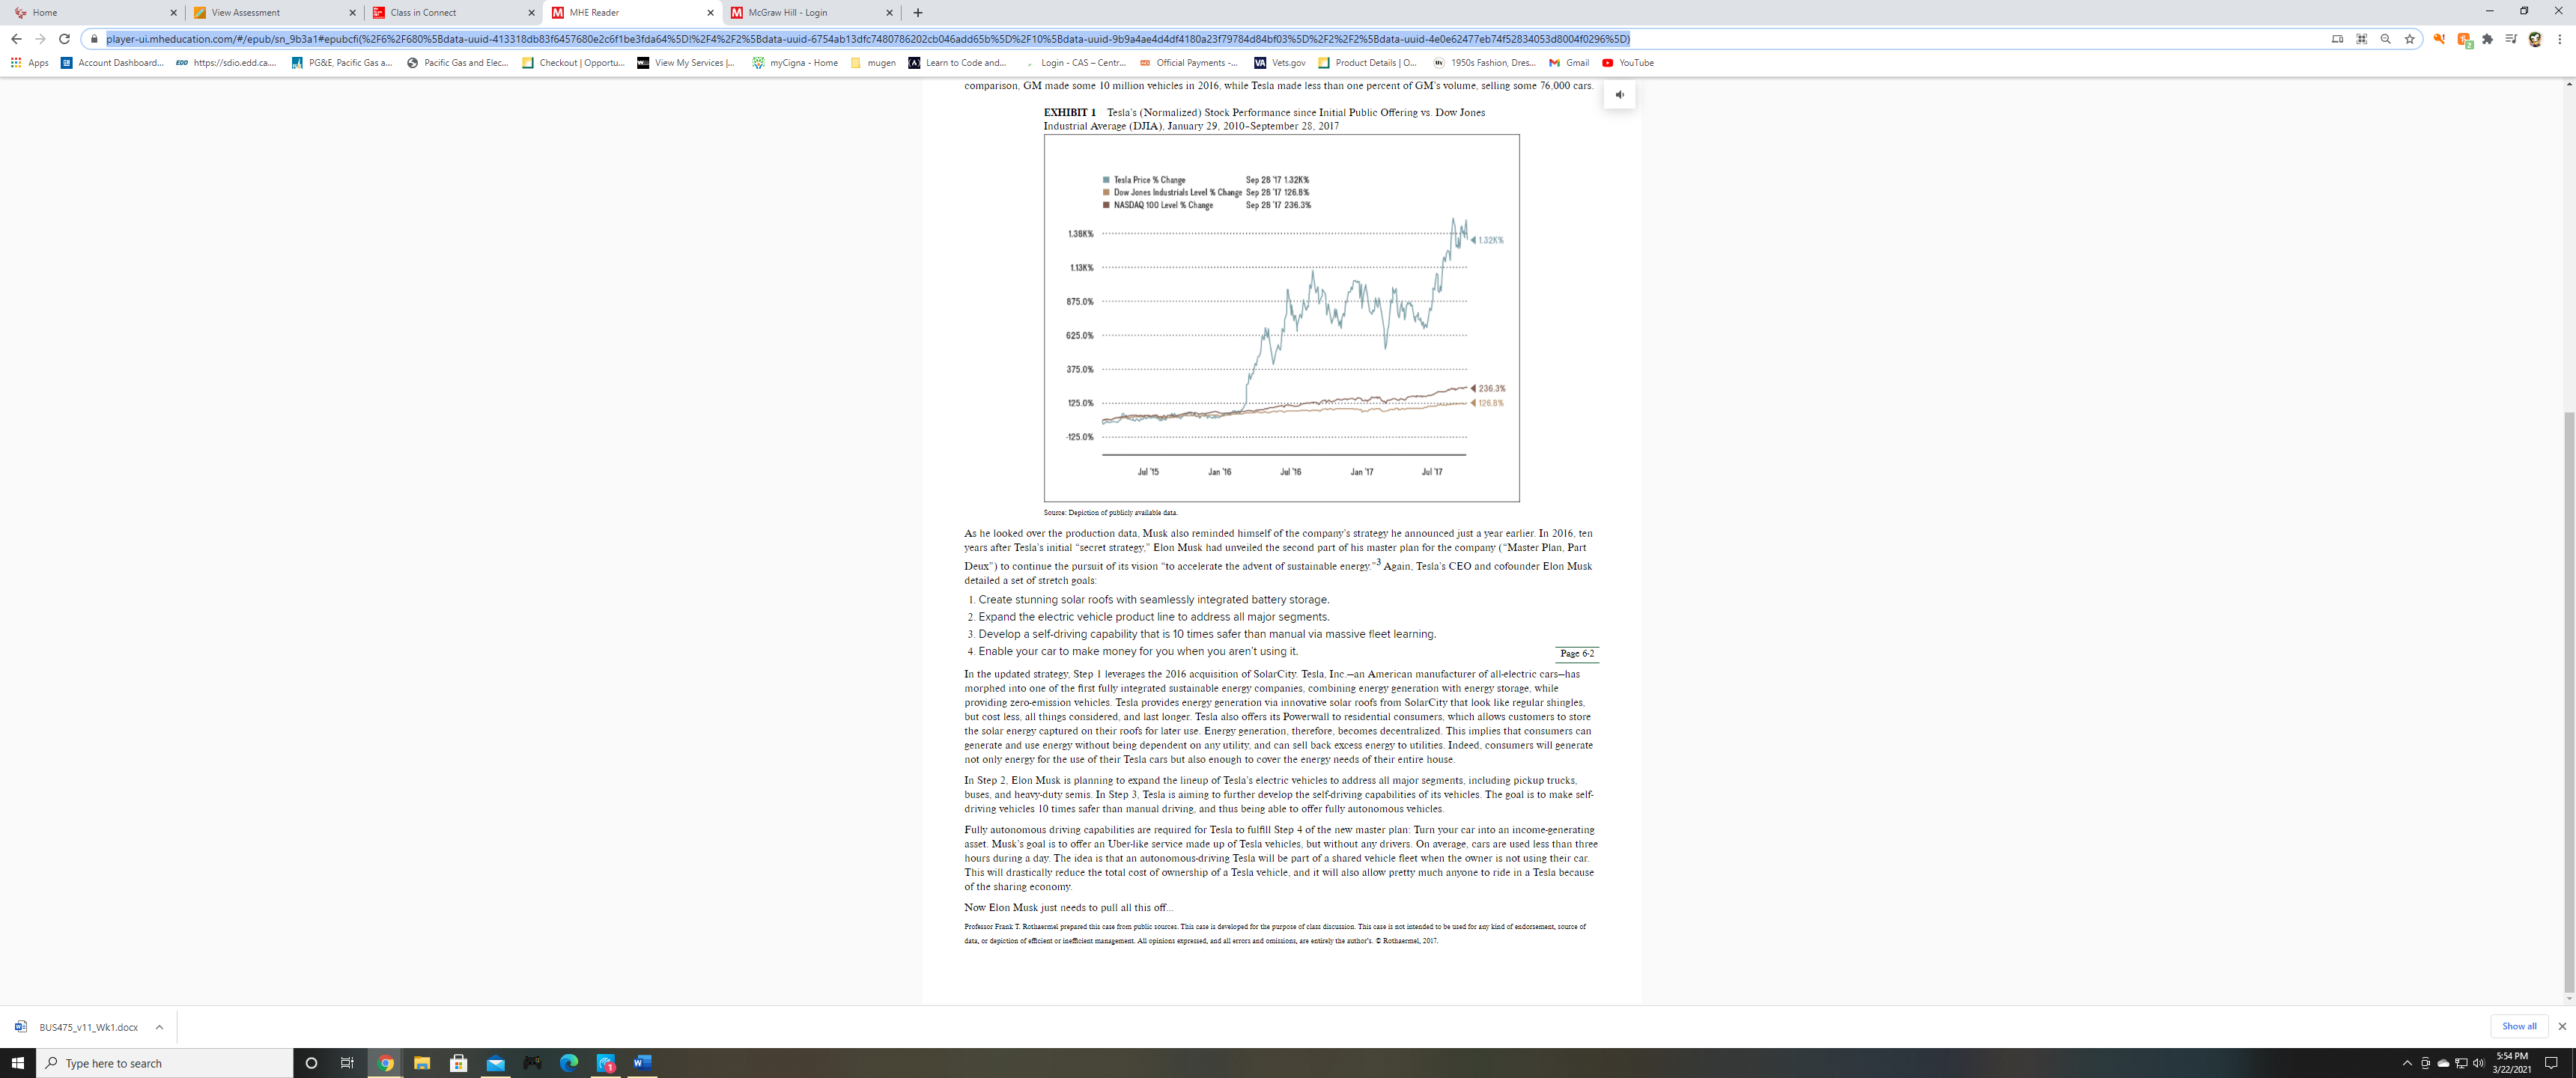Open the Learn to Code and... bookmark
The height and width of the screenshot is (1078, 2576).
point(958,63)
